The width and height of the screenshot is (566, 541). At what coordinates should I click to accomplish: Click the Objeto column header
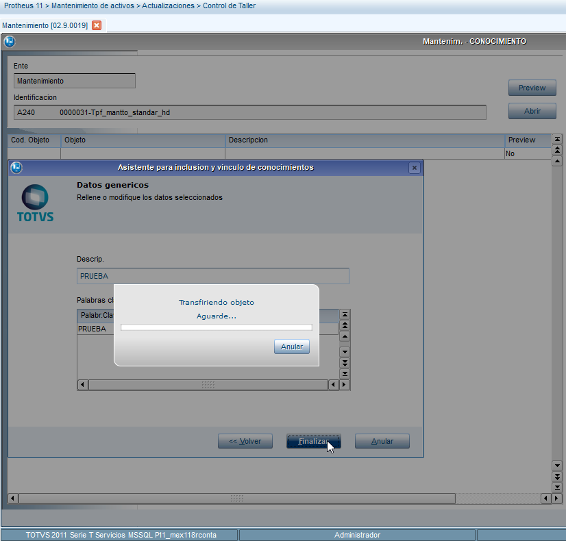(x=143, y=140)
